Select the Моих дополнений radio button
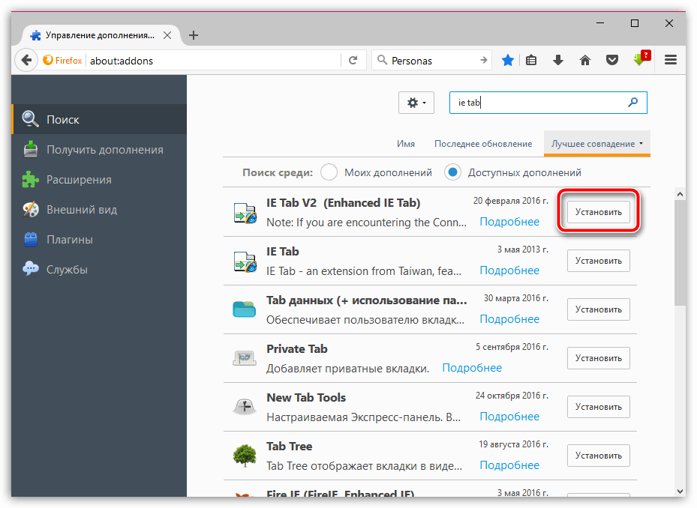 point(329,172)
